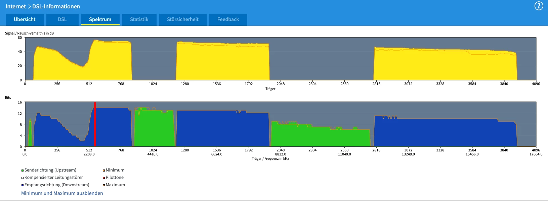
Task: Click the green Senderichtung (Upstream) legend swatch
Action: tap(23, 171)
